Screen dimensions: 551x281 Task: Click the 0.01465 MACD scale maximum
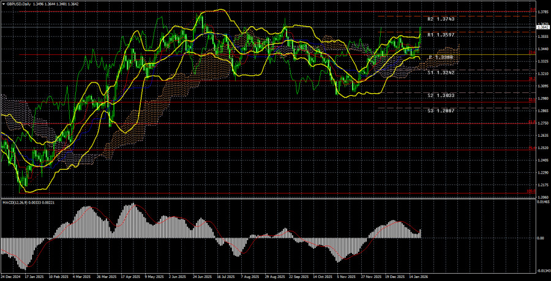[542, 202]
